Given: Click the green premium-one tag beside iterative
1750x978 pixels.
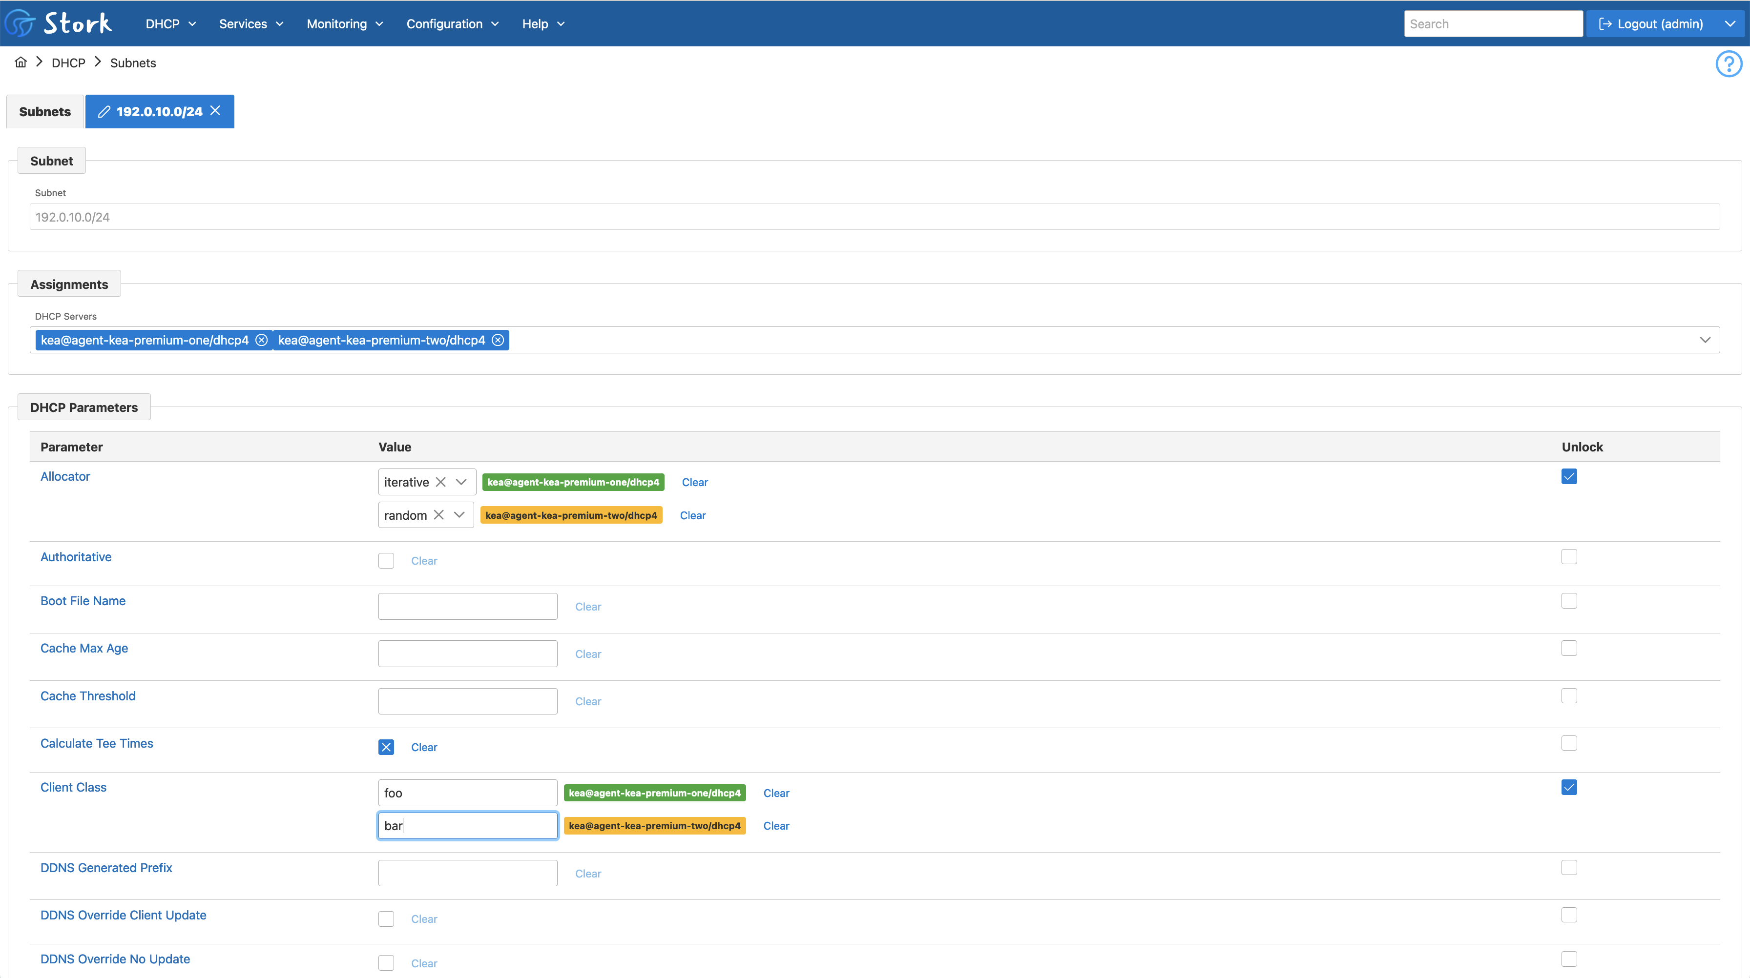Looking at the screenshot, I should click(x=573, y=482).
